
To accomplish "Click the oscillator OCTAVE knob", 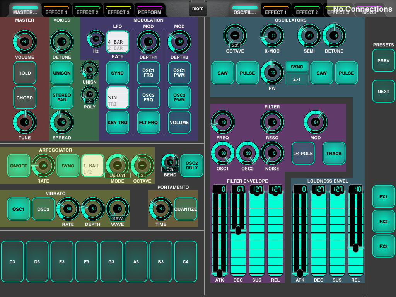I will pyautogui.click(x=235, y=36).
